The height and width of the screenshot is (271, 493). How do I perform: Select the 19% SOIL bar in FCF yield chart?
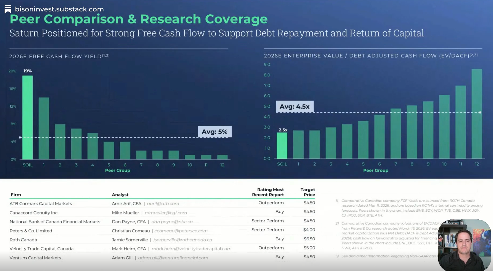(27, 118)
